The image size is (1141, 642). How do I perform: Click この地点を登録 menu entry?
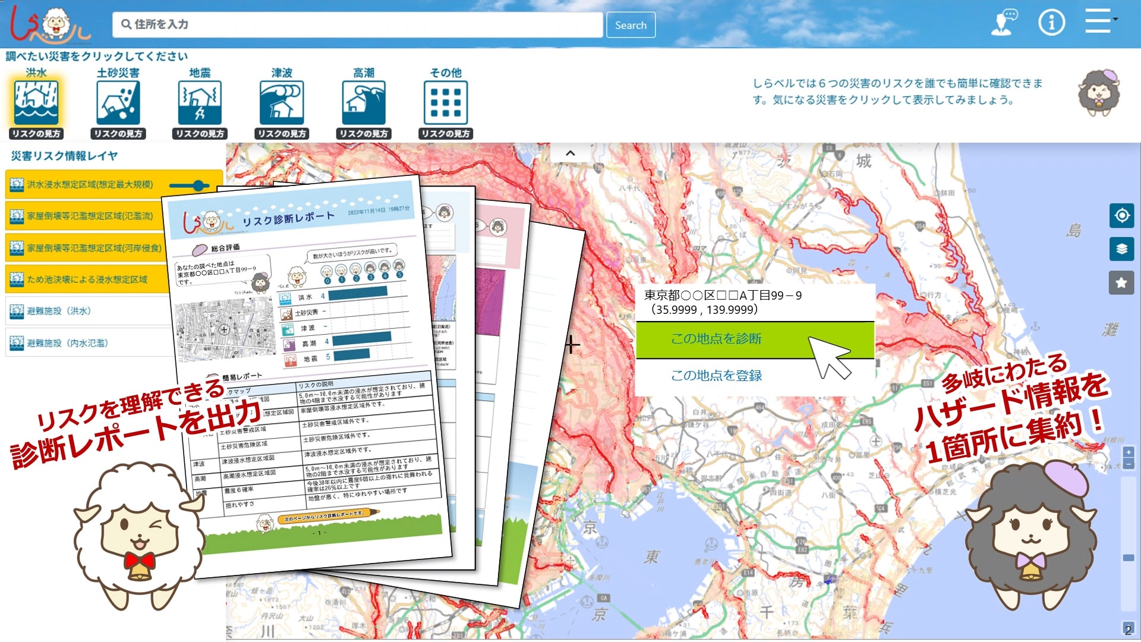pos(716,376)
